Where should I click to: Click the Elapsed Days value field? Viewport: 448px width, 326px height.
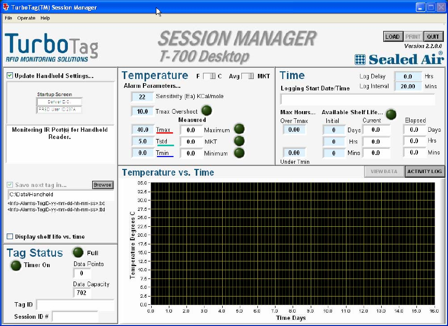click(414, 130)
